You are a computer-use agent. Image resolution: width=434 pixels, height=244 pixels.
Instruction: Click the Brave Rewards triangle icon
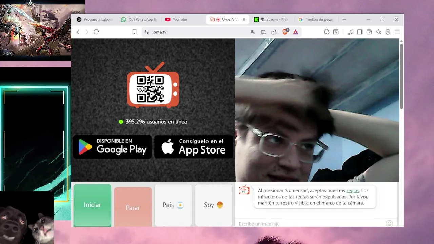295,32
